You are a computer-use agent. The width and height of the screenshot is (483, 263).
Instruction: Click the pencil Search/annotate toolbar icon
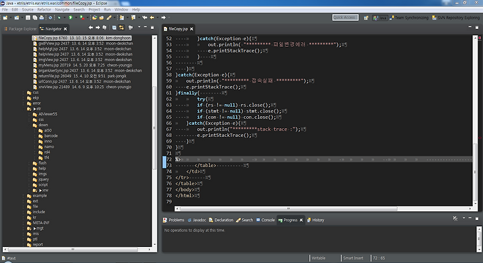(109, 18)
